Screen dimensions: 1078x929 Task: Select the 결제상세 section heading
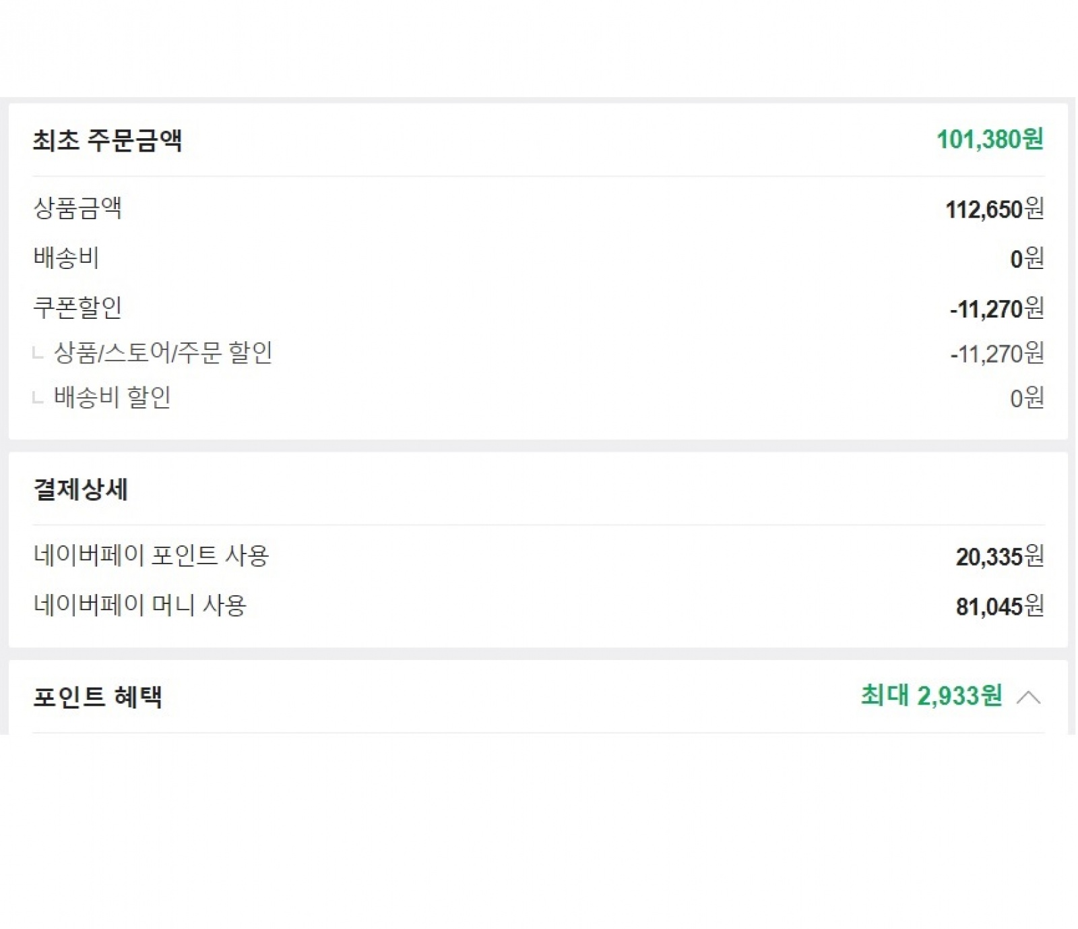(x=81, y=489)
